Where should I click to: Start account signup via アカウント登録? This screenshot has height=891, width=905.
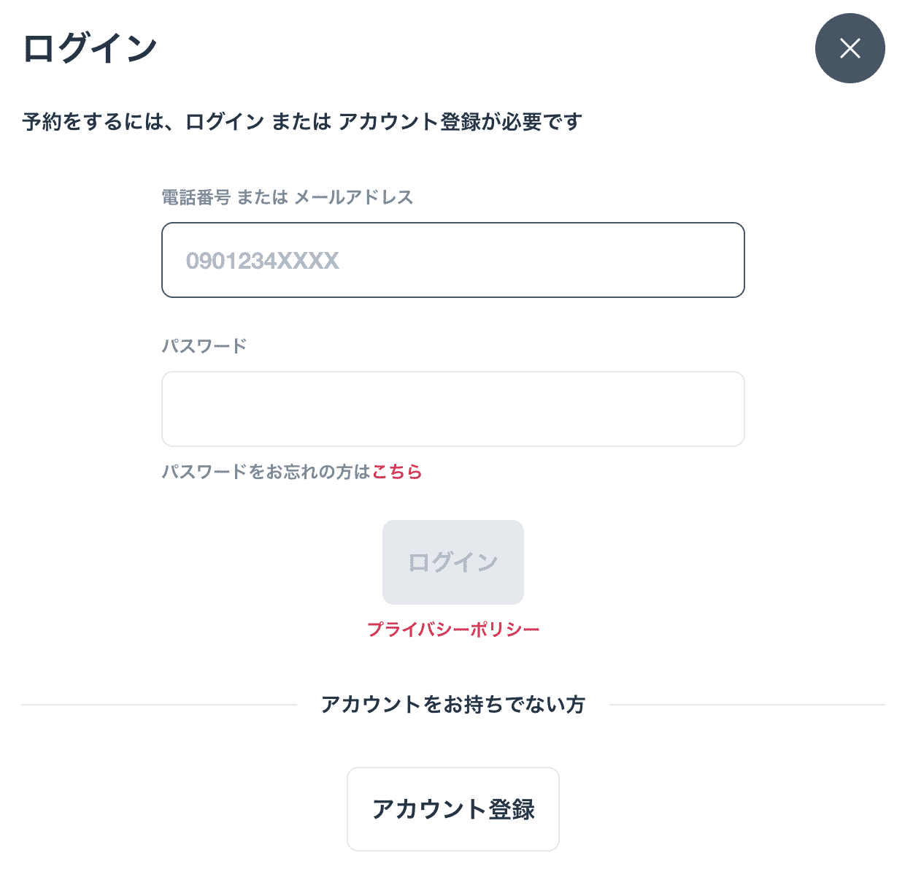(453, 809)
